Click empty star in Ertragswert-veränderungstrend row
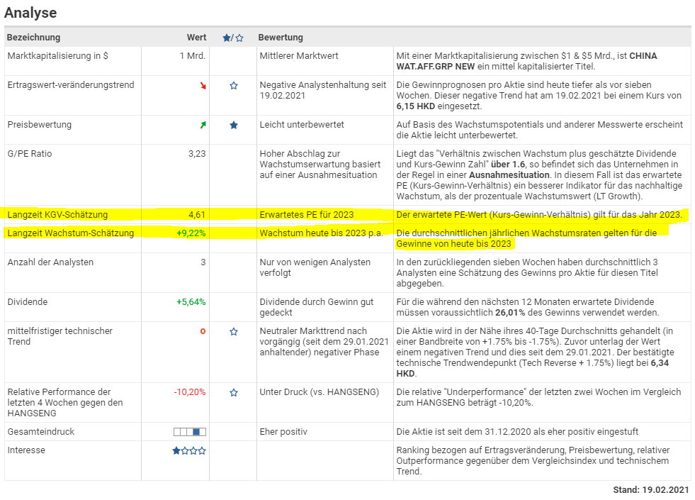The image size is (695, 500). (234, 86)
